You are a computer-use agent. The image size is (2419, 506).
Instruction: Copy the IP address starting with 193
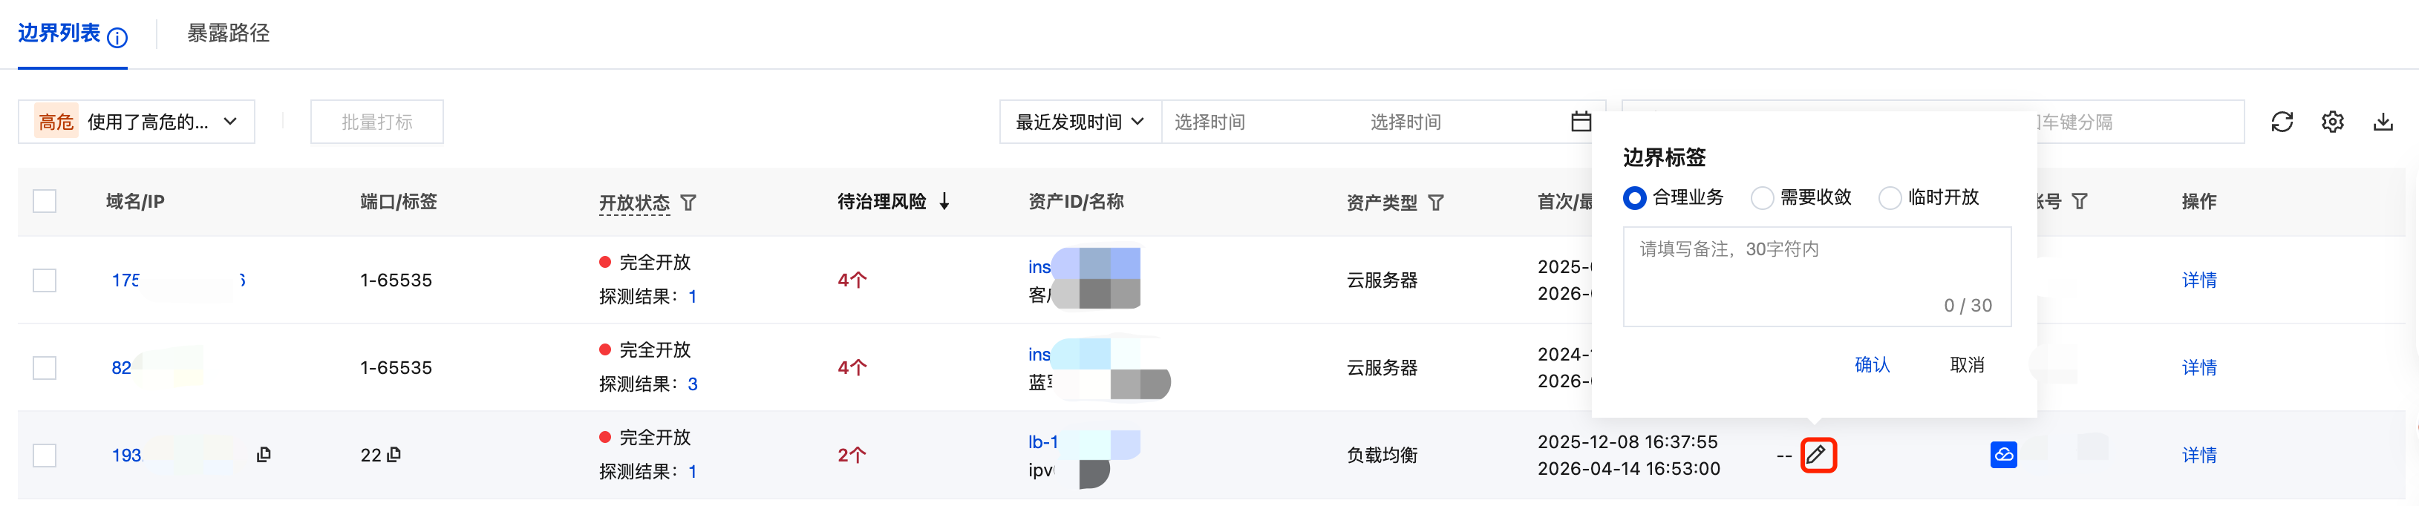[264, 454]
